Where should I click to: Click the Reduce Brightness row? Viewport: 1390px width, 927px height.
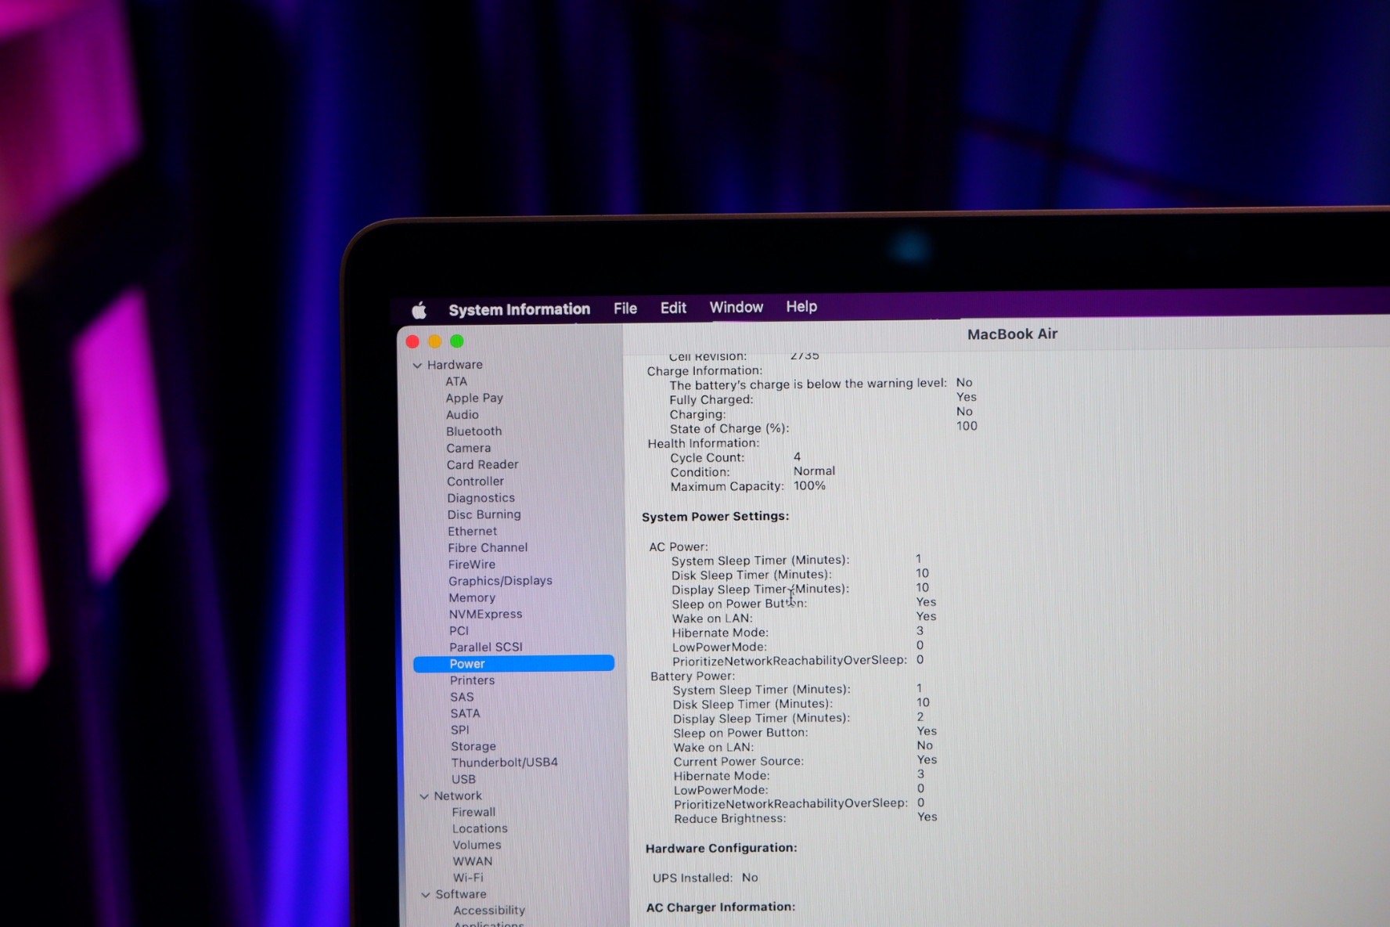(x=805, y=817)
